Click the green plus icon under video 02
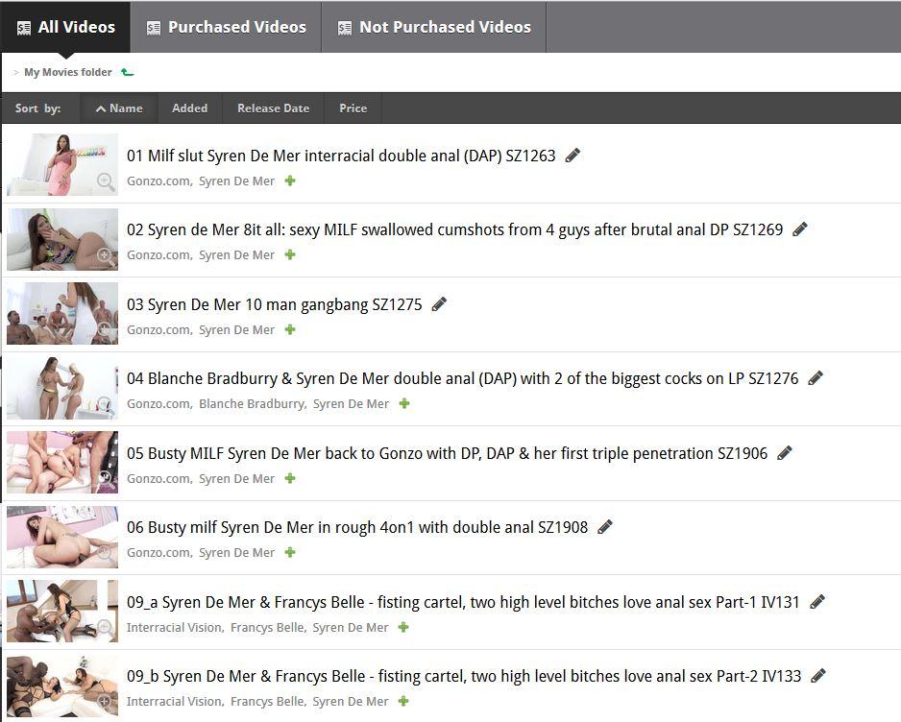This screenshot has height=722, width=901. pos(290,255)
